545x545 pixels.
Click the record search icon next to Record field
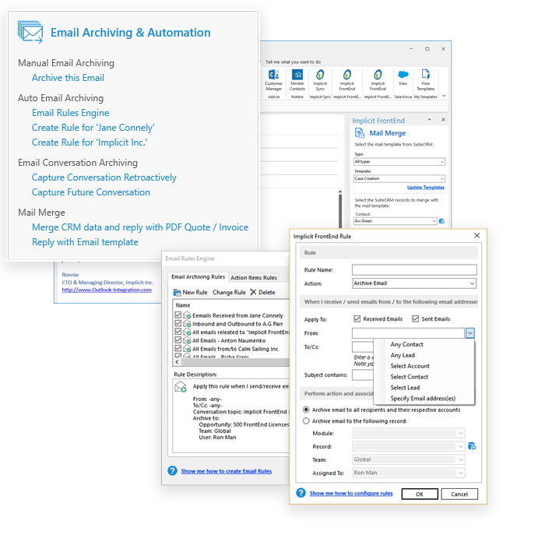(x=471, y=446)
